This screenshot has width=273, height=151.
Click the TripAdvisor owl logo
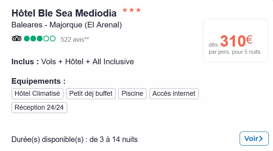(x=17, y=38)
